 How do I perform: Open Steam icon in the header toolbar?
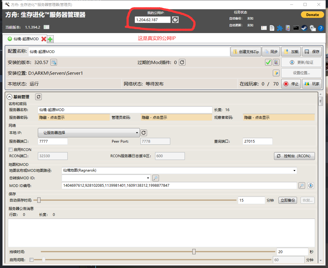coord(304,28)
